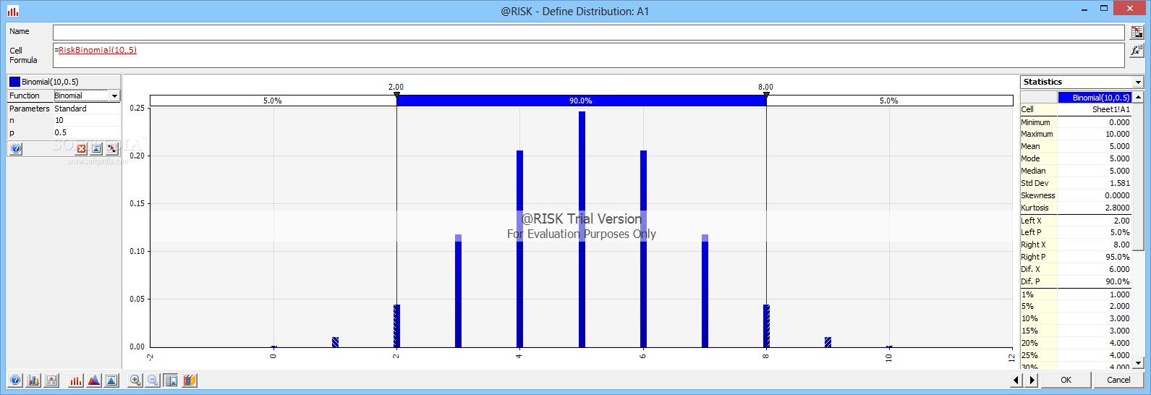Open the books library icon
The width and height of the screenshot is (1151, 395).
coord(190,381)
